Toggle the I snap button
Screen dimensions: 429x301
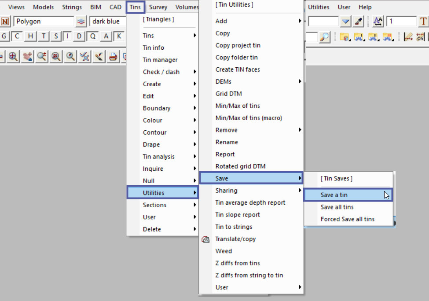pyautogui.click(x=67, y=37)
